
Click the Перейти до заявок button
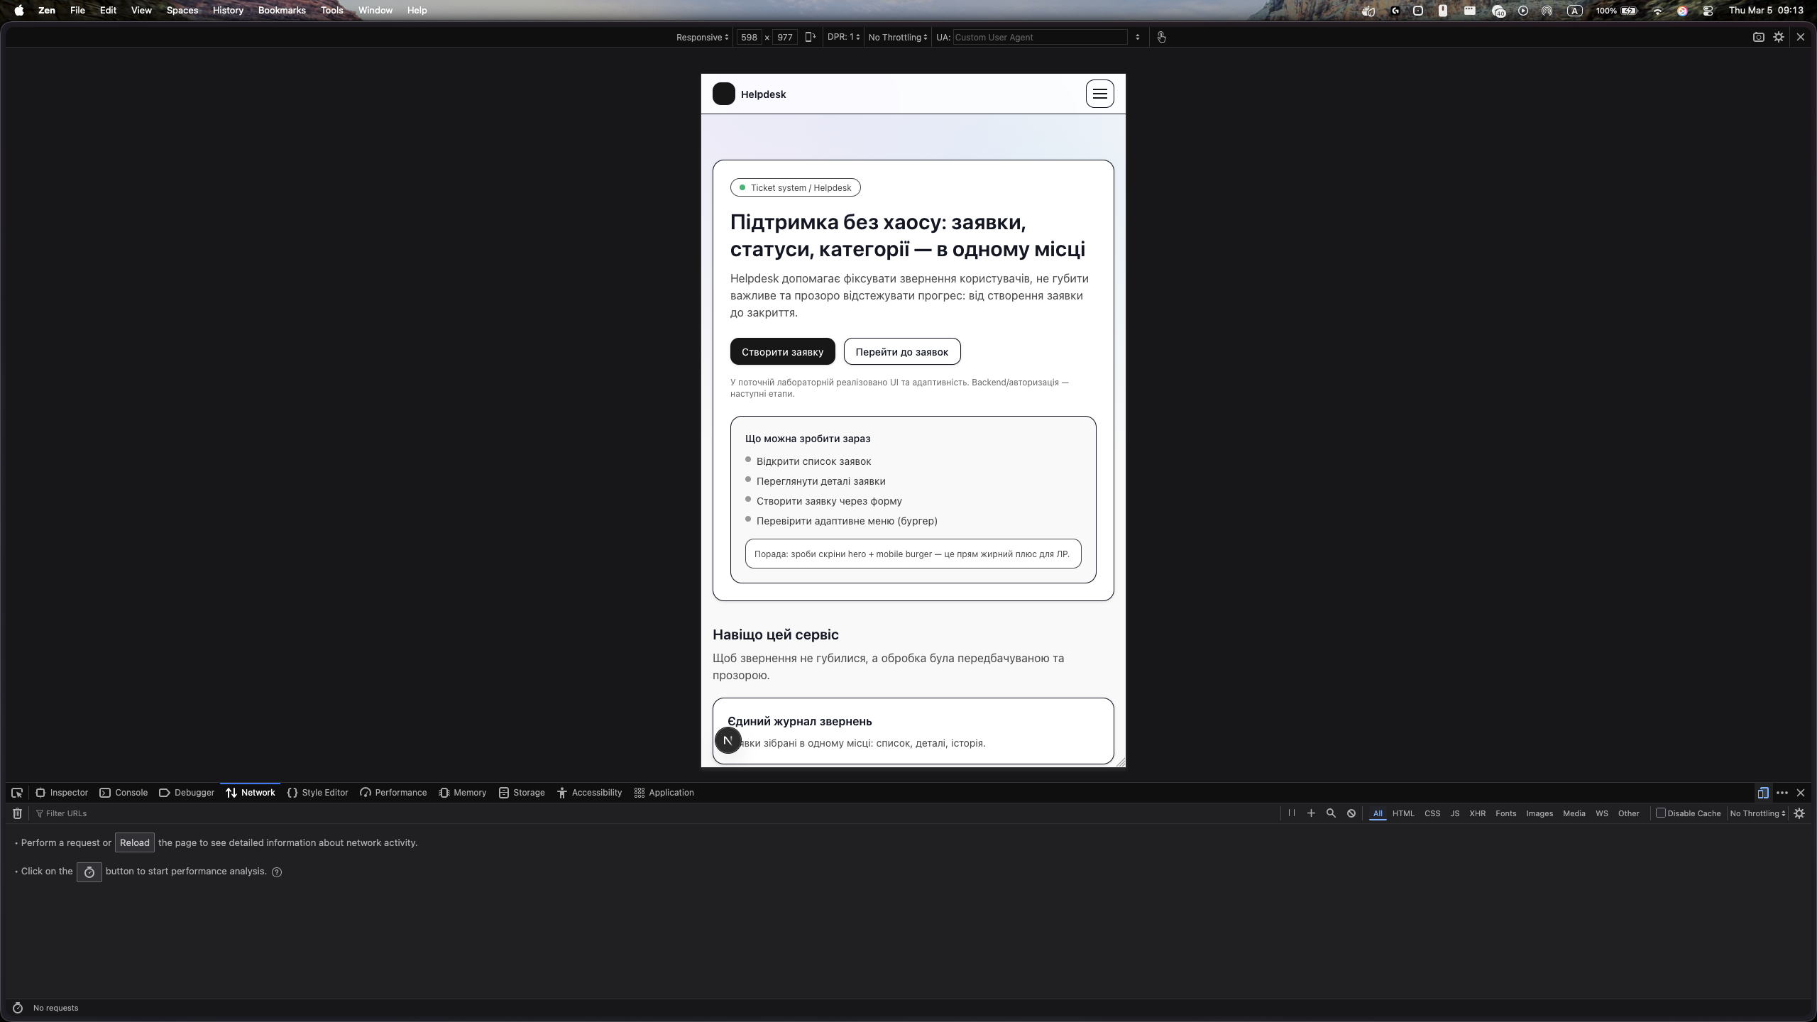click(x=901, y=351)
